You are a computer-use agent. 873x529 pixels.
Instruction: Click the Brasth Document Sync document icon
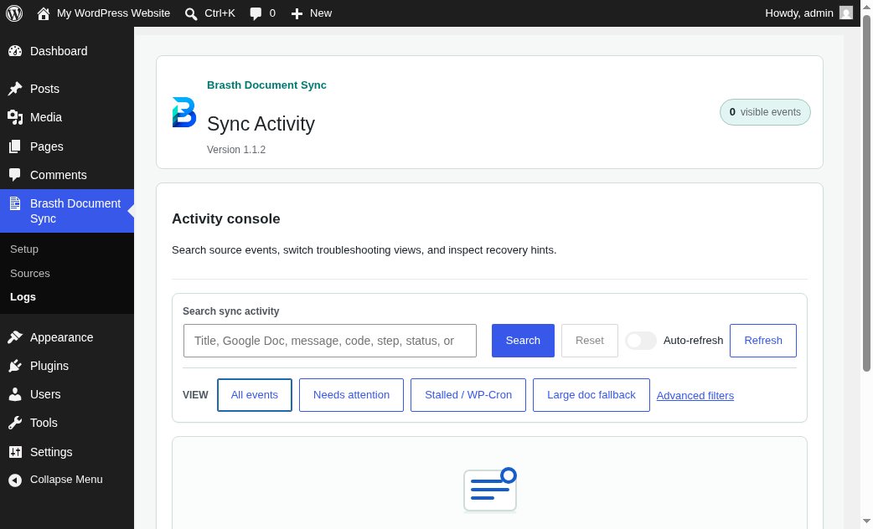15,203
